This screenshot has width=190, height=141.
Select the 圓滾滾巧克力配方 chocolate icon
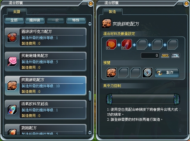12,37
